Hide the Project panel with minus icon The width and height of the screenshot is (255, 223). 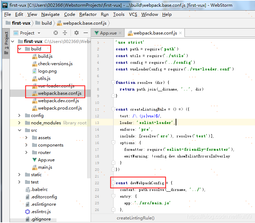[x=86, y=33]
